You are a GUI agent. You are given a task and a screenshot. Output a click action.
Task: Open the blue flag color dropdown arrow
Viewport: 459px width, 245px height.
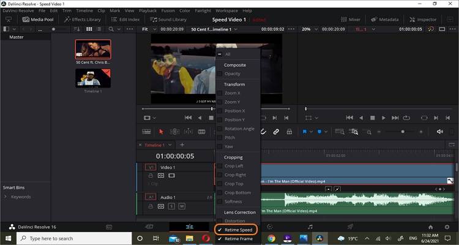point(311,132)
